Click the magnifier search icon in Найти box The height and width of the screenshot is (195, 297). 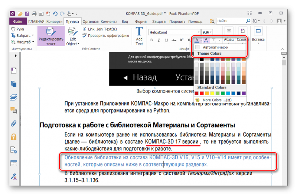tap(248, 21)
